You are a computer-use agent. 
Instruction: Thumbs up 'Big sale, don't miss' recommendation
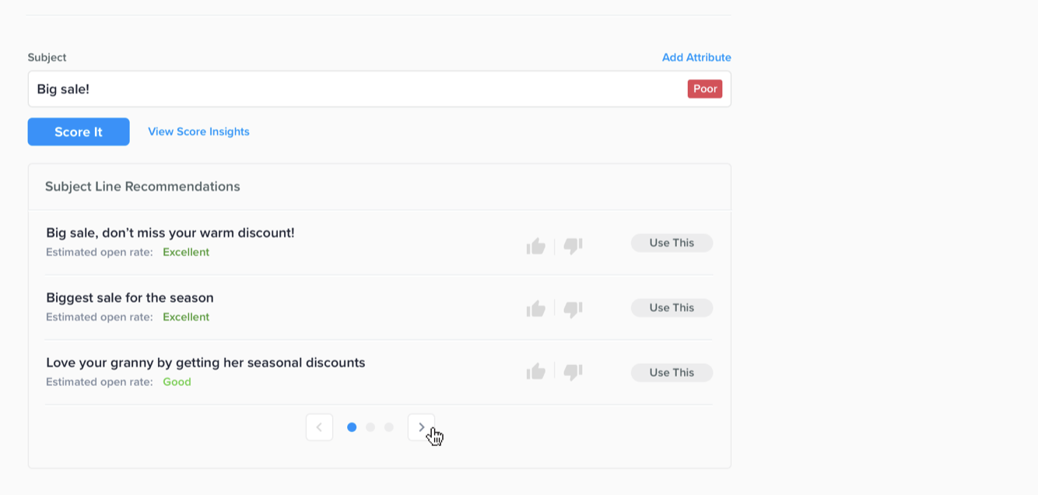pyautogui.click(x=535, y=246)
